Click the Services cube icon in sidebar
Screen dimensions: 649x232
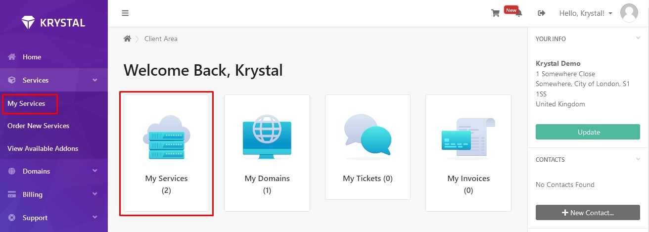tap(12, 80)
